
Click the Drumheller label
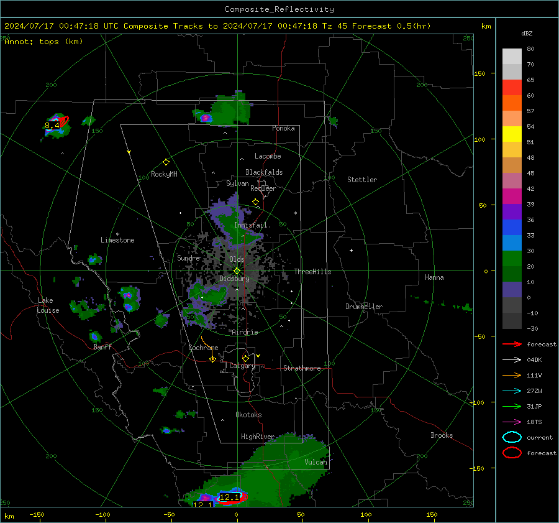[364, 307]
